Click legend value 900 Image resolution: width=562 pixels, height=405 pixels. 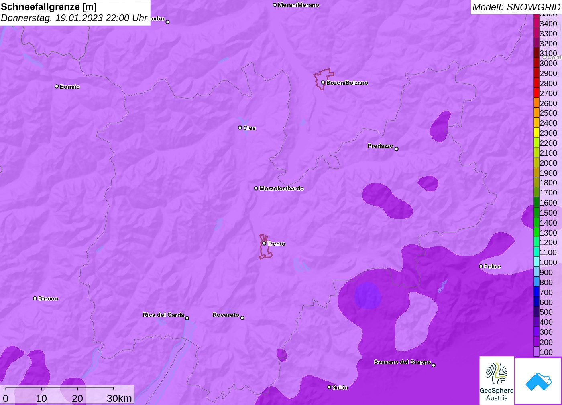546,272
